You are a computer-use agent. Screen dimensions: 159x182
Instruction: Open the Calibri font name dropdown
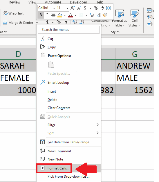[x=54, y=8]
